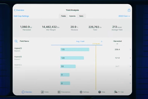The height and width of the screenshot is (99, 148).
Task: Click the search magnifier icon
Action: point(16,41)
